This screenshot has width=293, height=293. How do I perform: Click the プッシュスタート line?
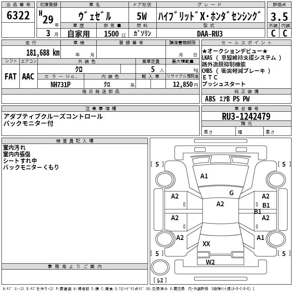(224, 84)
